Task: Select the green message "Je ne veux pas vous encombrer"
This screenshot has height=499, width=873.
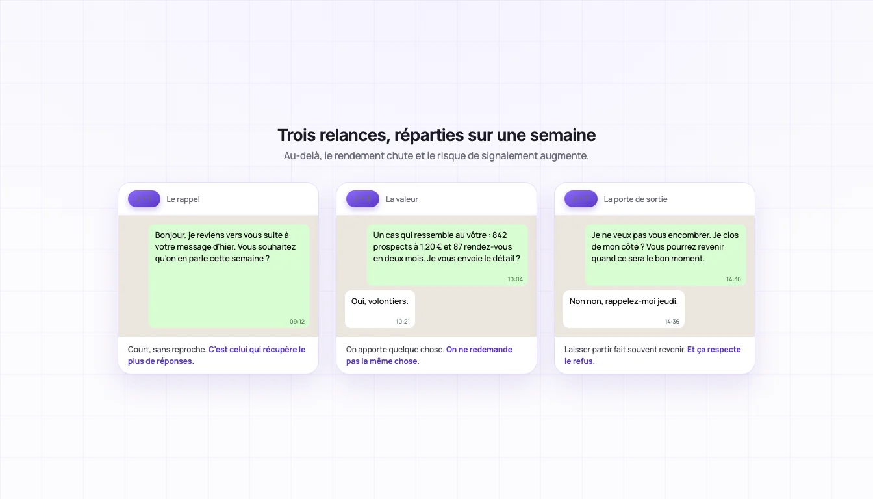Action: (666, 255)
